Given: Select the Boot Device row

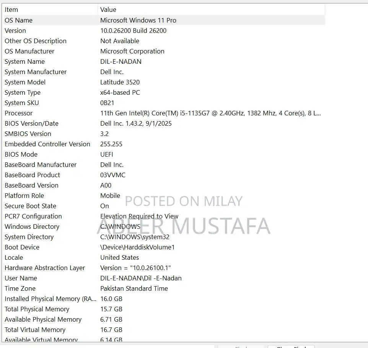Looking at the screenshot, I should click(22, 247).
